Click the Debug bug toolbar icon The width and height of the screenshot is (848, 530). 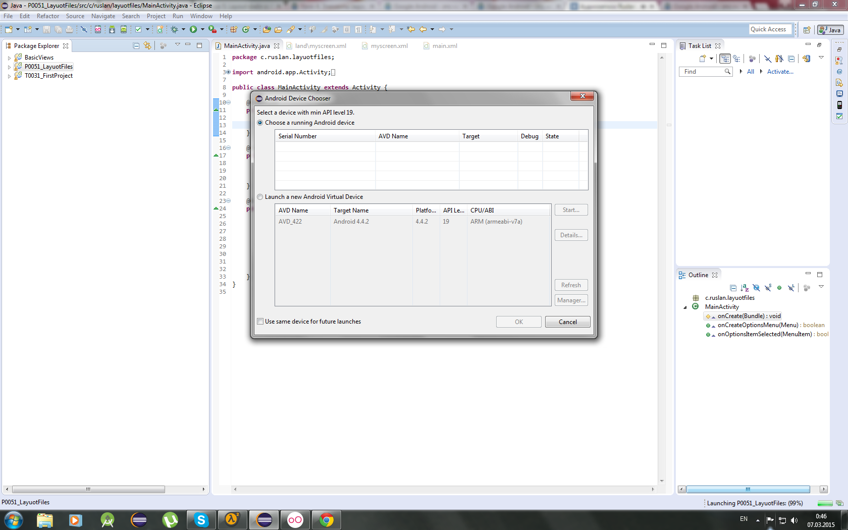pyautogui.click(x=175, y=30)
